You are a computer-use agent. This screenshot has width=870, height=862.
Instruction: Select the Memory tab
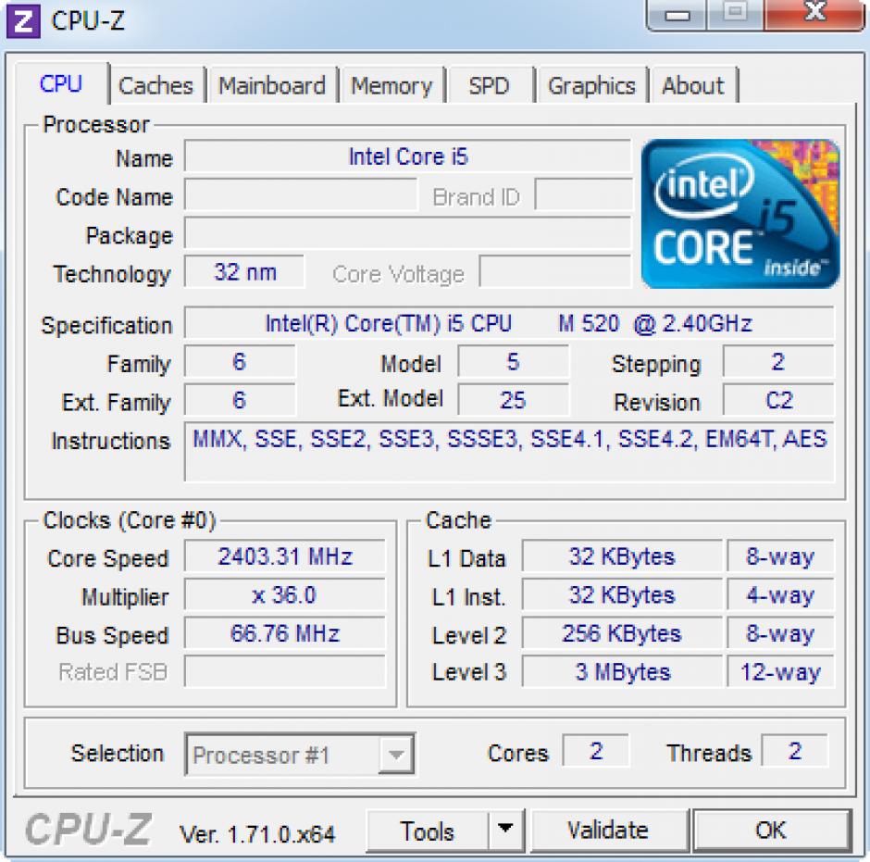(x=391, y=86)
